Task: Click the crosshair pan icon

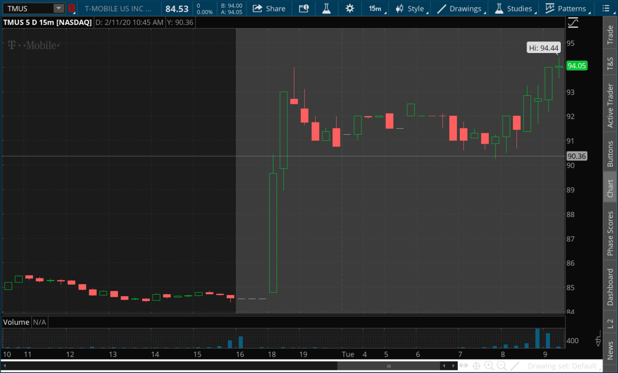Action: tap(477, 366)
